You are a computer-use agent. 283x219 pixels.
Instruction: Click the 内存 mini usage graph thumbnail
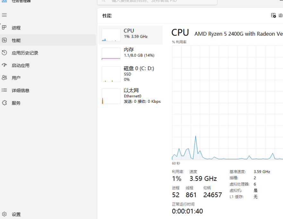111,54
